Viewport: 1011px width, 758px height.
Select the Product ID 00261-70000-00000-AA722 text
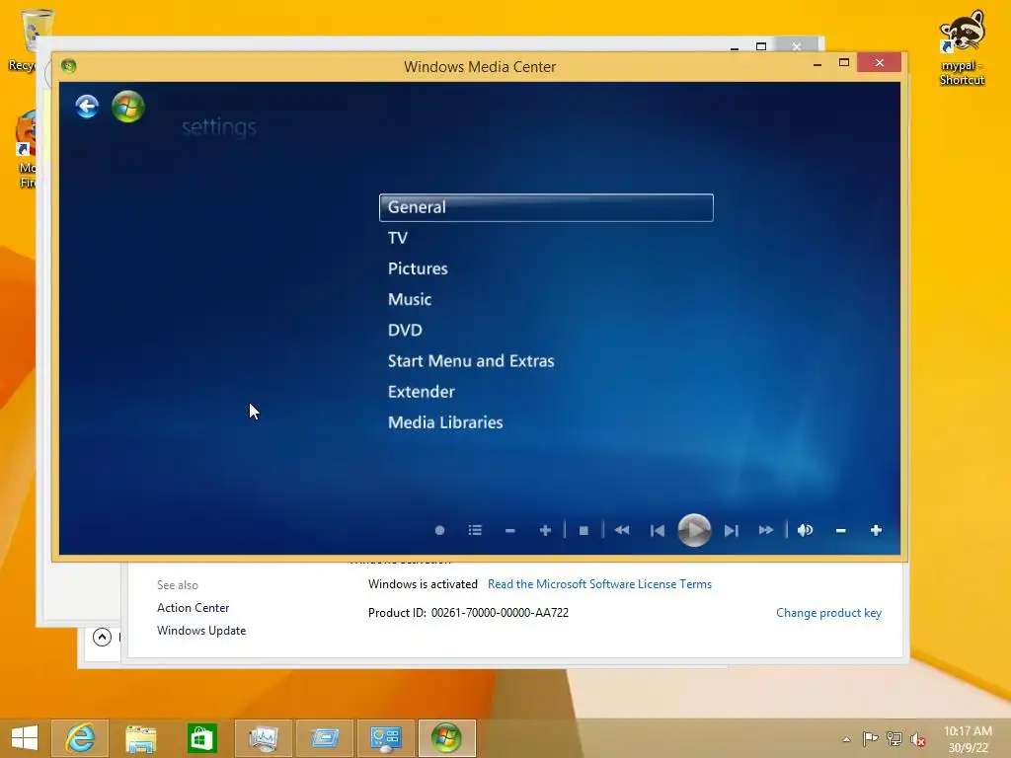click(468, 613)
